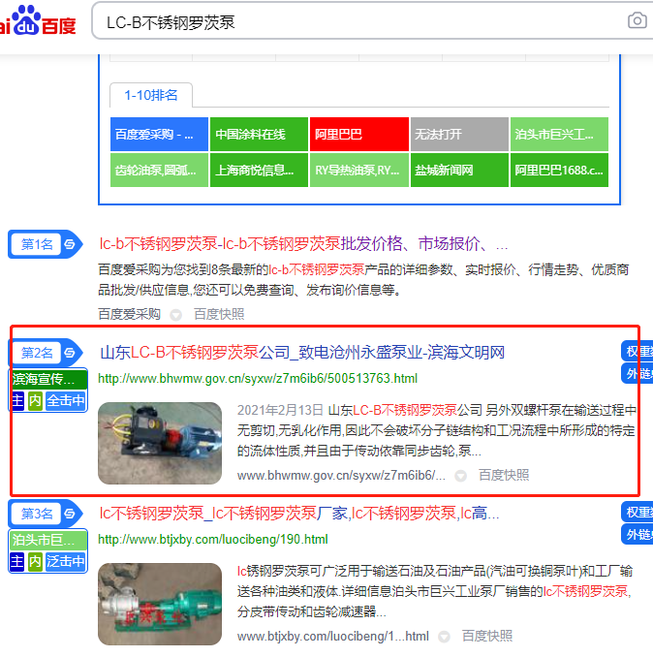Click the green btjxby.com/luocibeng/190.html URL
This screenshot has height=657, width=653.
[213, 539]
